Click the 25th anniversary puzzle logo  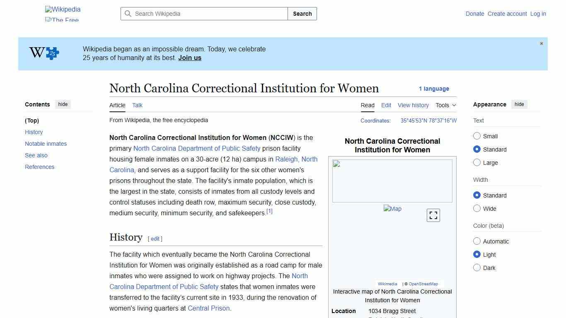point(43,53)
